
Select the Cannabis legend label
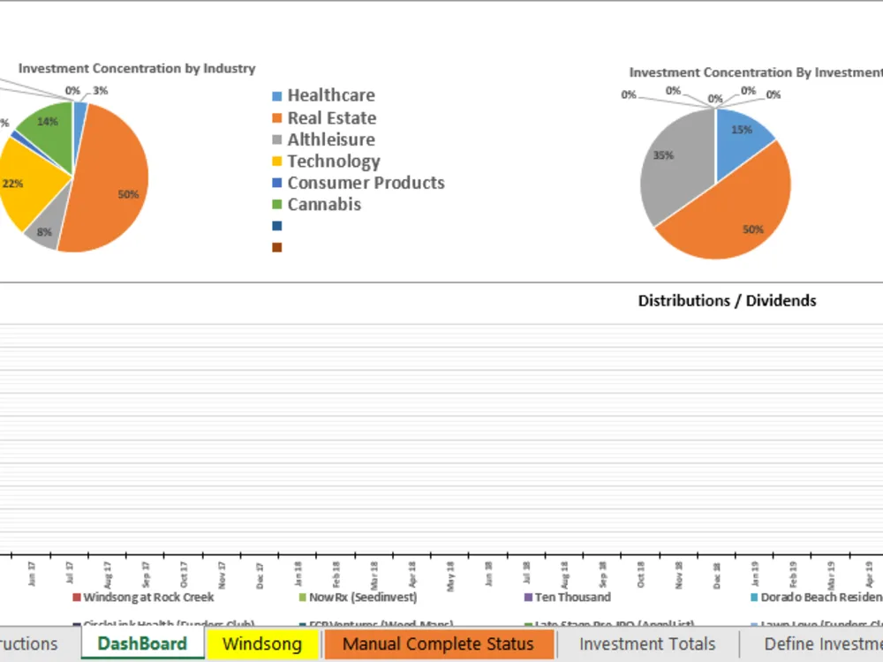tap(324, 204)
